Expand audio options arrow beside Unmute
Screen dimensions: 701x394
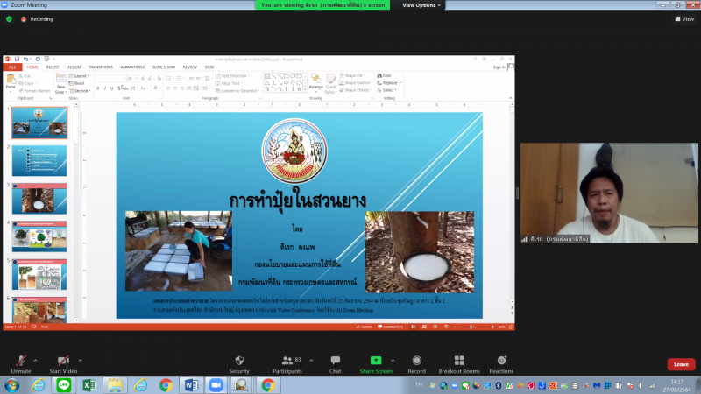click(x=35, y=359)
